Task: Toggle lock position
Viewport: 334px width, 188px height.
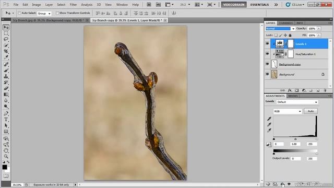Action: click(285, 35)
